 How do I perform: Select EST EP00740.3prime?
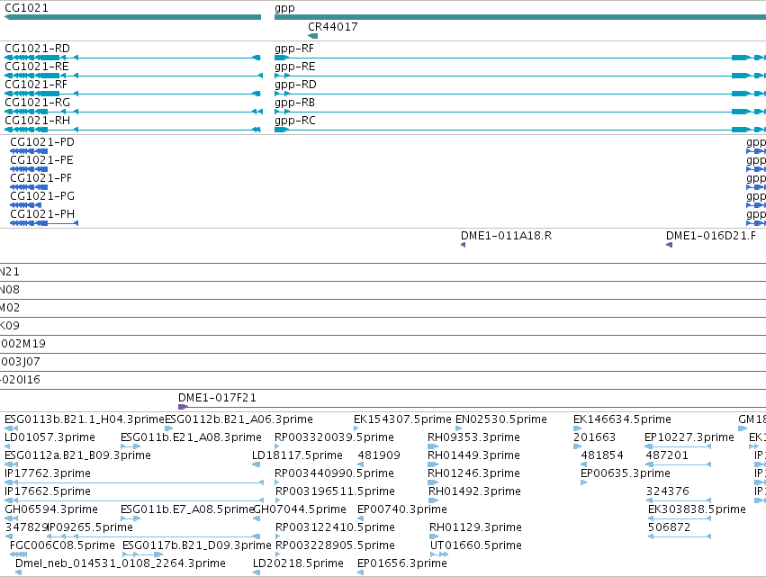click(x=402, y=510)
